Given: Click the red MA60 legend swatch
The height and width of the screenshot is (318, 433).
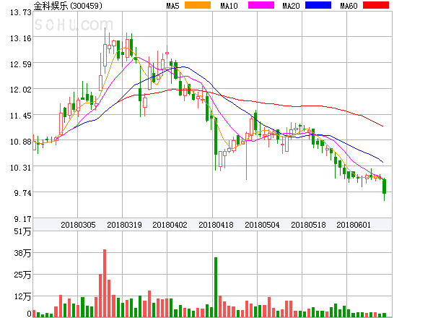Looking at the screenshot, I should coord(376,5).
